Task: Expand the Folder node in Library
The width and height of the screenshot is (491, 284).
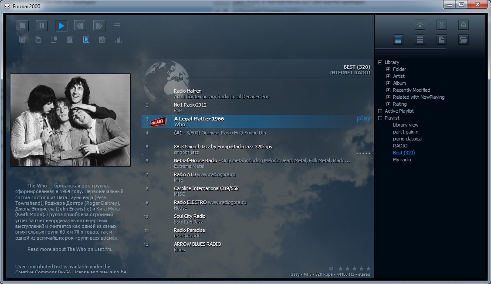Action: [x=388, y=69]
